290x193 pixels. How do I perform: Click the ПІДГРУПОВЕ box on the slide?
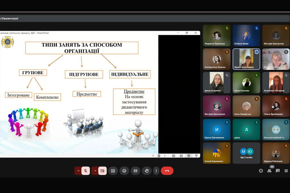[84, 74]
